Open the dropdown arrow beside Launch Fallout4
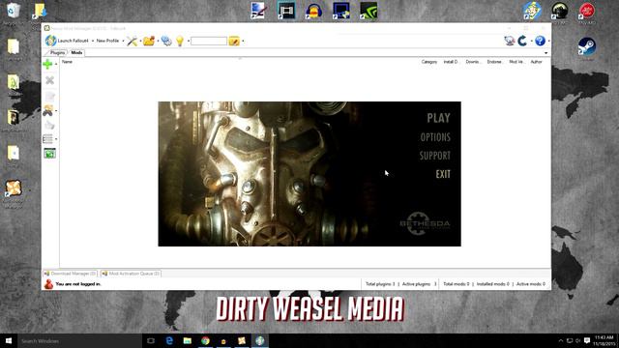Image resolution: width=619 pixels, height=348 pixels. pos(93,41)
